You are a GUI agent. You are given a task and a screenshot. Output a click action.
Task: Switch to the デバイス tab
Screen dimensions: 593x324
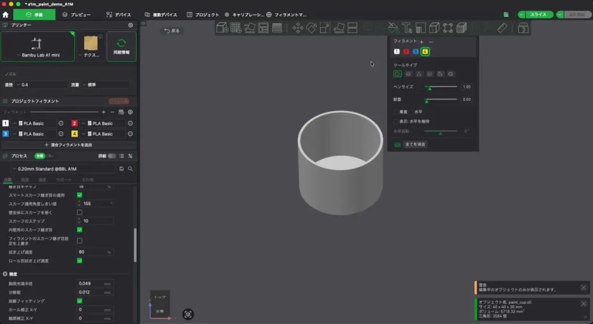pyautogui.click(x=119, y=14)
